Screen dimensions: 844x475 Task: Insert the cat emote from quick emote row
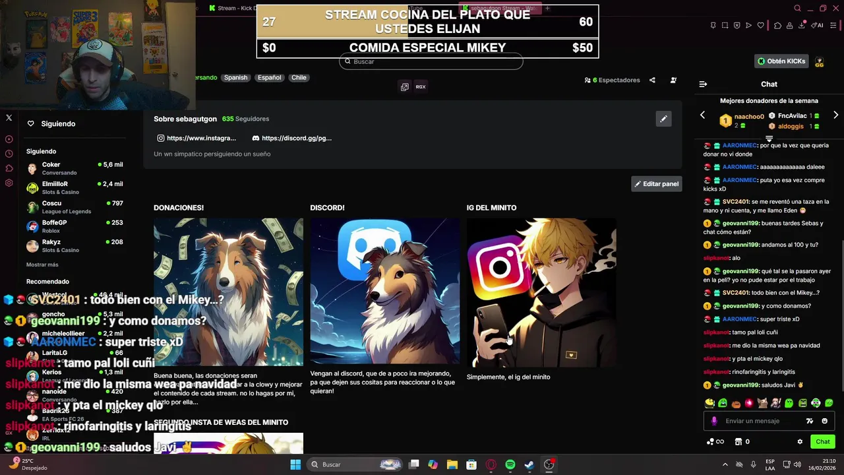click(762, 403)
